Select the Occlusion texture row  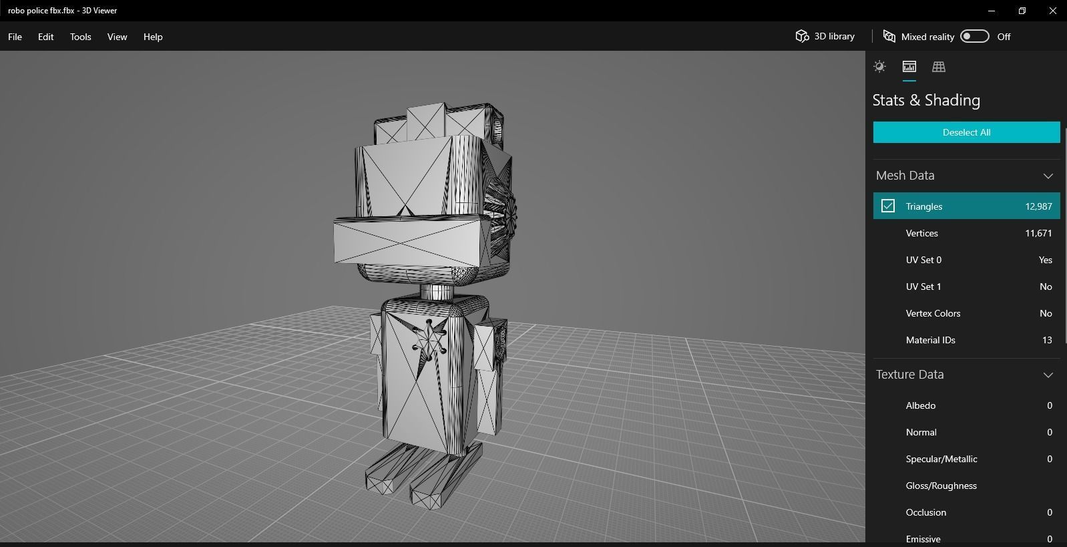coord(966,512)
